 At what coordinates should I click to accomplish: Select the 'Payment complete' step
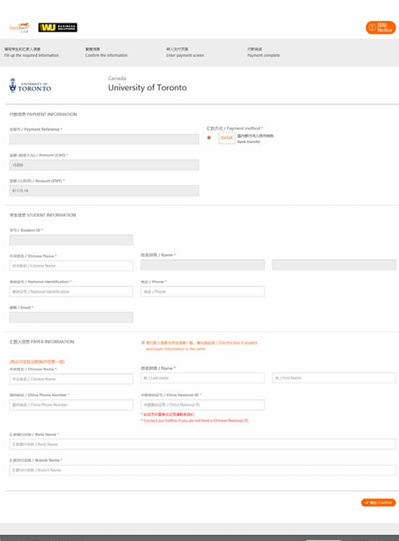[x=264, y=53]
